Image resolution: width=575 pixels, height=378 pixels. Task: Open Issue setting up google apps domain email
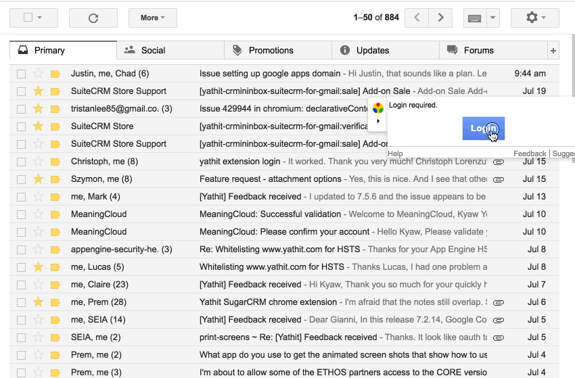pyautogui.click(x=284, y=73)
